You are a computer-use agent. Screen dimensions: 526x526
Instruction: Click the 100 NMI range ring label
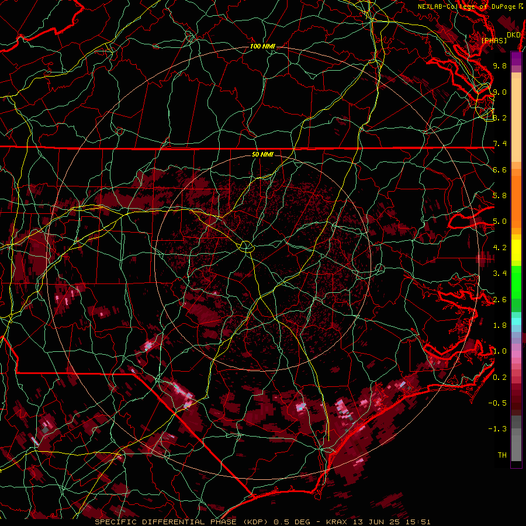coord(262,46)
